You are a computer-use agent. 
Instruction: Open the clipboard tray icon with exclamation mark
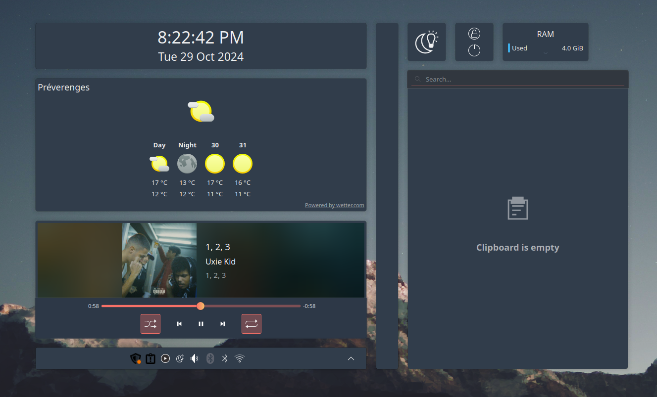click(x=151, y=358)
